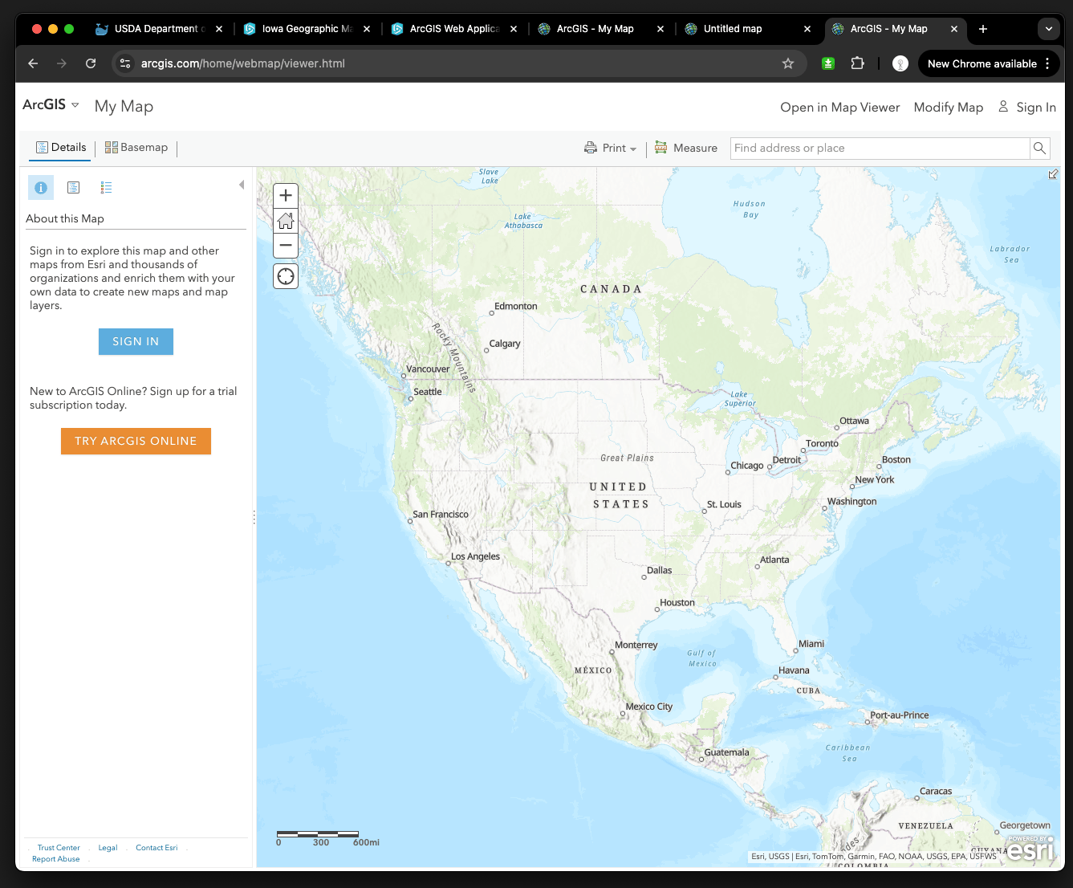The height and width of the screenshot is (888, 1073).
Task: Click the green download extension icon
Action: 828,63
